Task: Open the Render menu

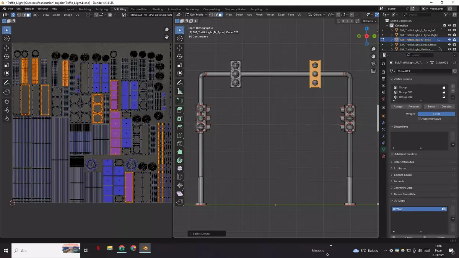Action: [x=29, y=9]
